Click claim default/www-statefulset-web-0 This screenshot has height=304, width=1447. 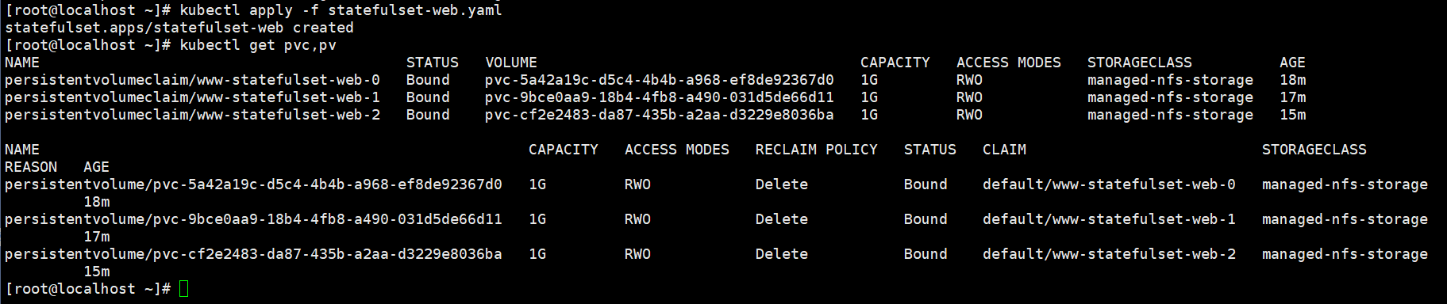(x=1109, y=184)
